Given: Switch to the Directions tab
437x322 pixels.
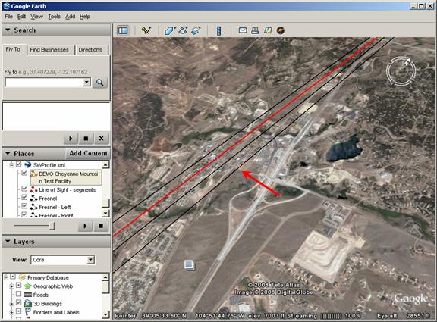Looking at the screenshot, I should tap(90, 50).
